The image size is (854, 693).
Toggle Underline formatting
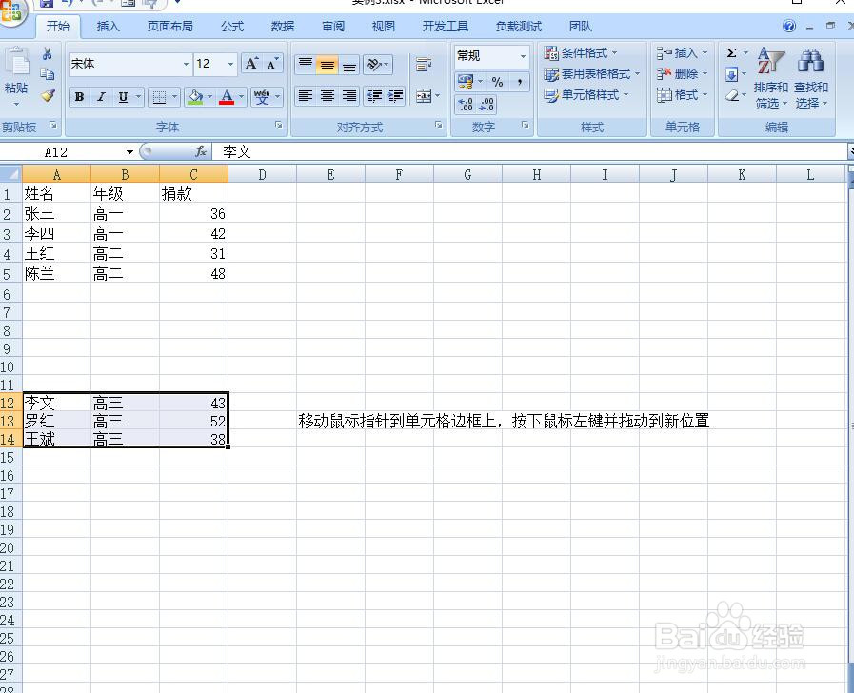123,97
